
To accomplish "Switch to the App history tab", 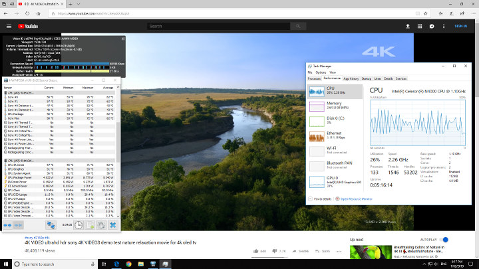I will coord(351,78).
